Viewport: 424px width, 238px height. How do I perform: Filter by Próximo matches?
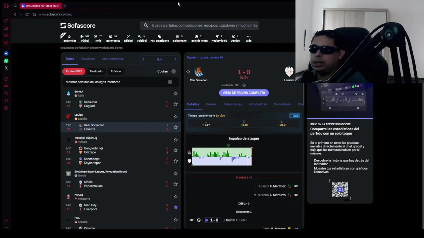(116, 71)
